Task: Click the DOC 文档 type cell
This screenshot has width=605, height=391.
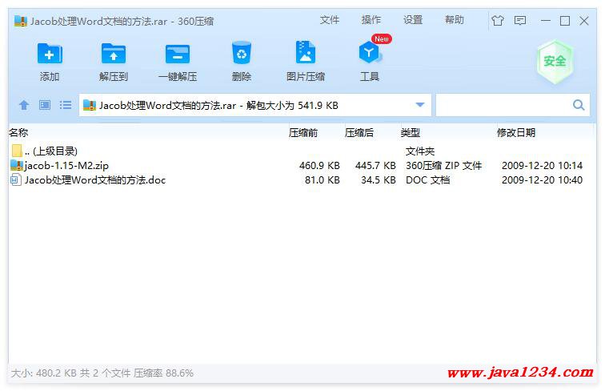Action: point(428,180)
